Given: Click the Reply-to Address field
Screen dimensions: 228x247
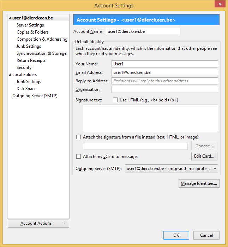Looking at the screenshot, I should (165, 81).
